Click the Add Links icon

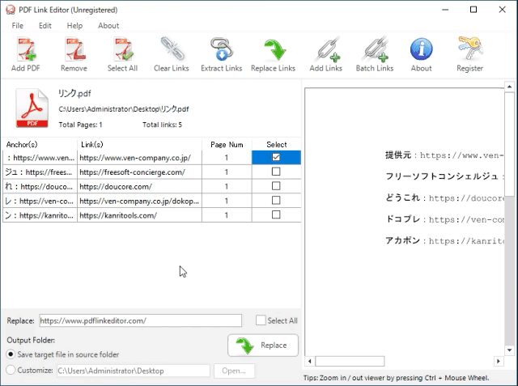329,49
